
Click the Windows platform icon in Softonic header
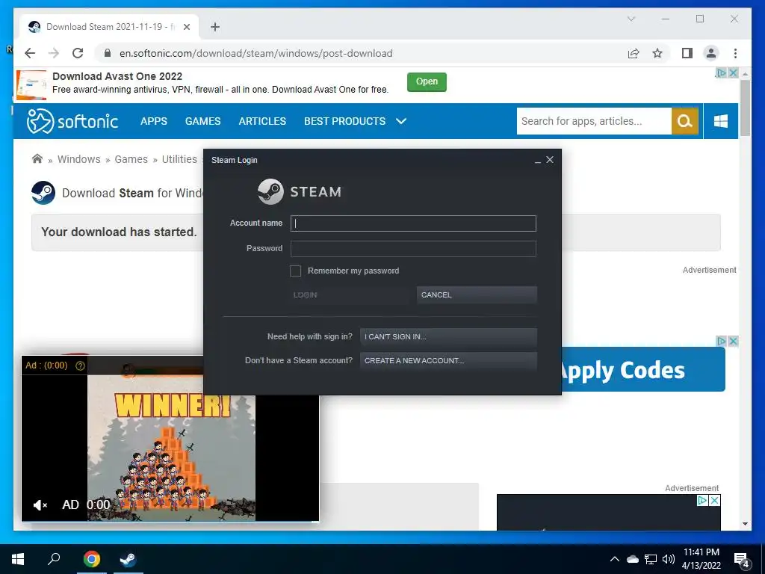pos(721,121)
